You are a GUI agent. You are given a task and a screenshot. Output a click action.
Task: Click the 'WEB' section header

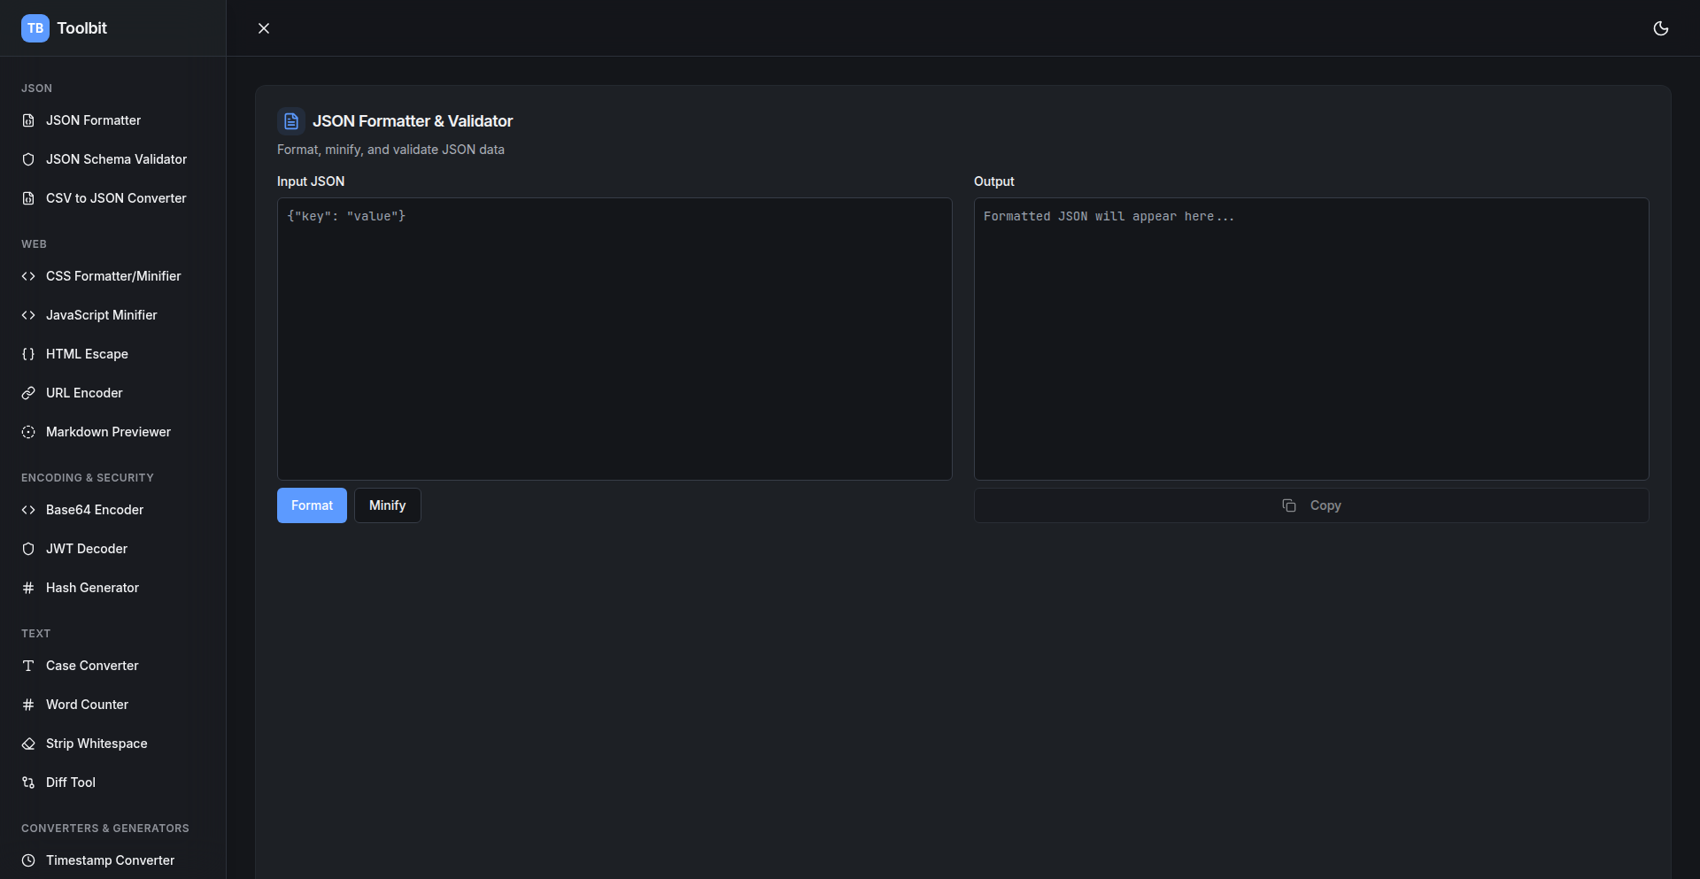[34, 244]
